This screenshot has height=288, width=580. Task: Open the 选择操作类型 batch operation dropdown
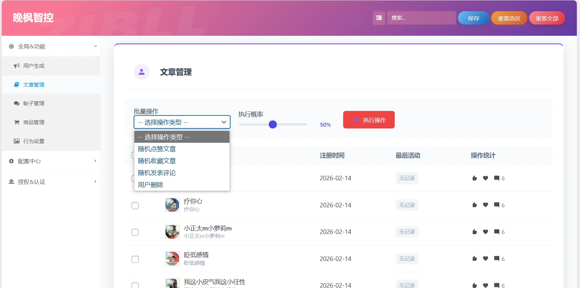click(182, 122)
